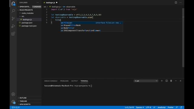The width and height of the screenshot is (194, 109).
Task: Select the Terminal tab
Action: [x=84, y=81]
